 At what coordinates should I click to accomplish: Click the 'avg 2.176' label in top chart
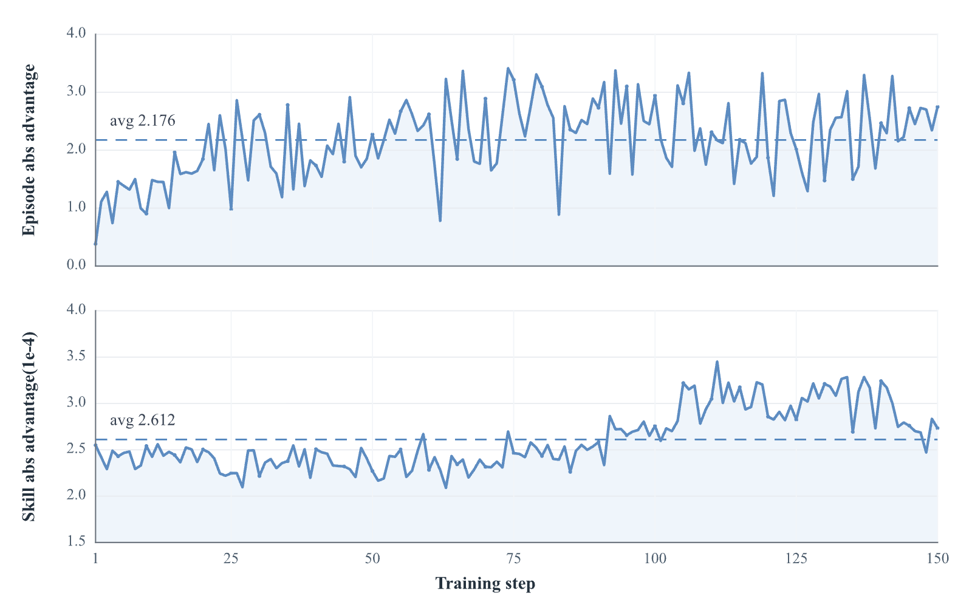point(142,121)
